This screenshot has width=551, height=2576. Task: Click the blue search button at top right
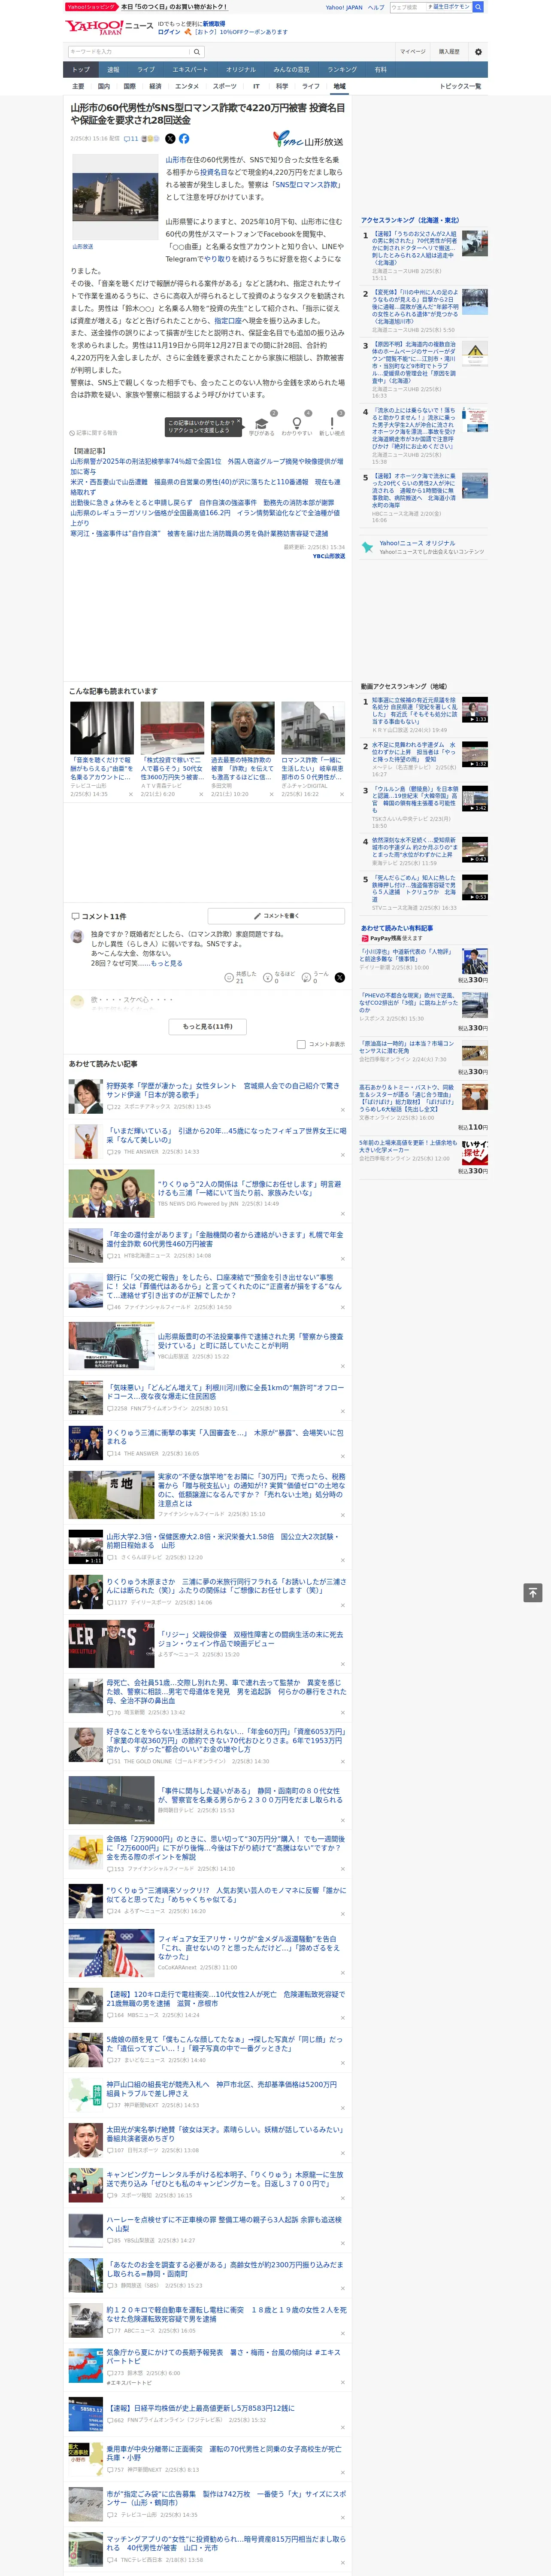click(478, 7)
